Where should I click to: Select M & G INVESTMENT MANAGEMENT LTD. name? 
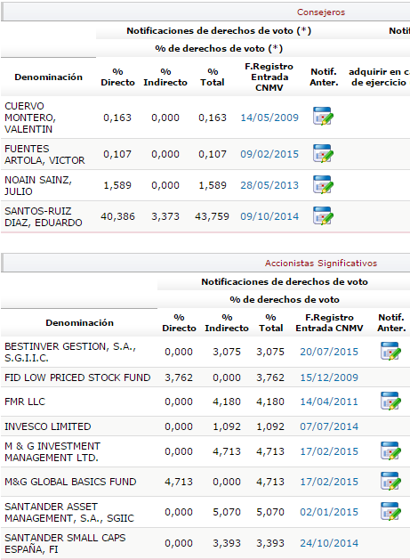tap(52, 451)
